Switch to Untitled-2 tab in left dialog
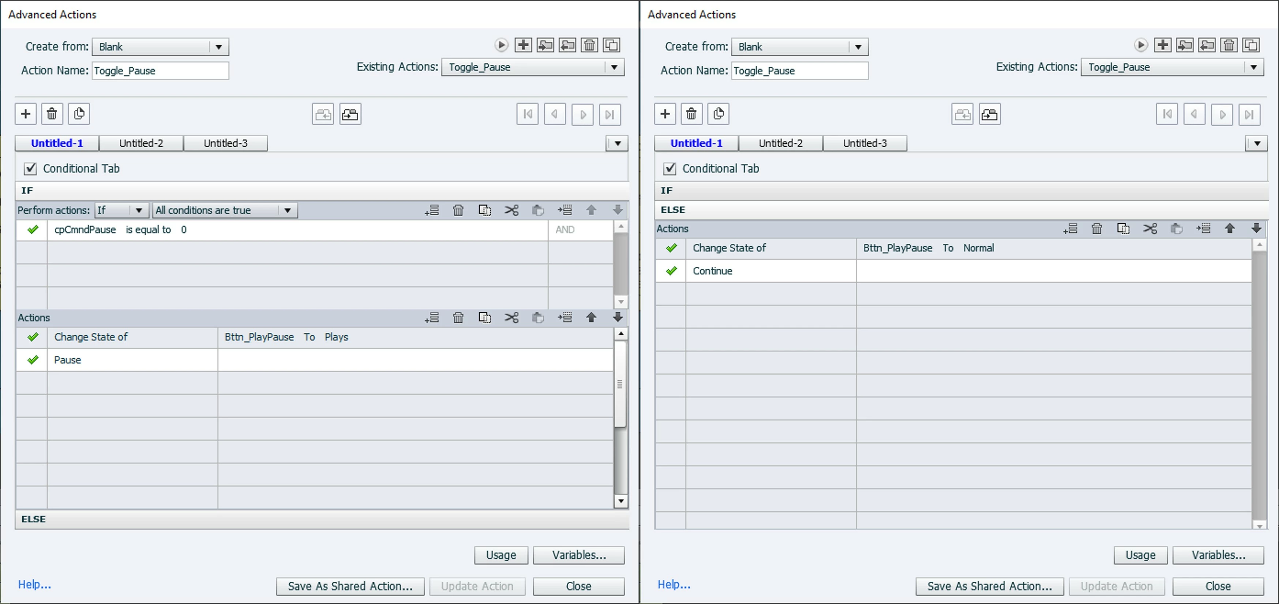 (x=141, y=143)
